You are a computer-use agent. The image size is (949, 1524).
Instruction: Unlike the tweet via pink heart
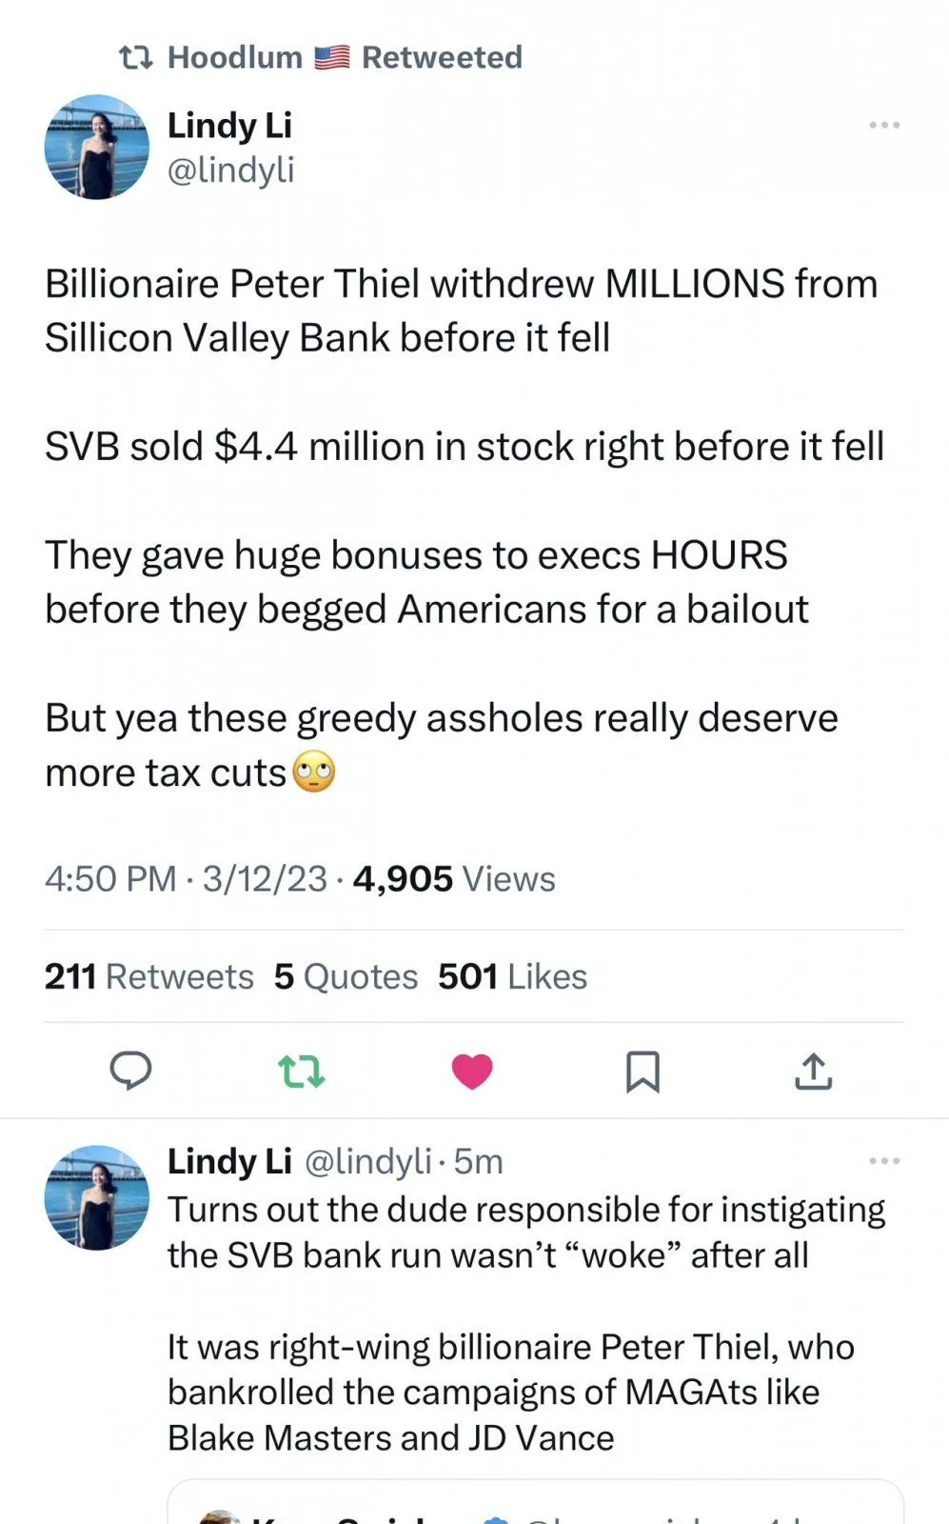click(x=471, y=1072)
